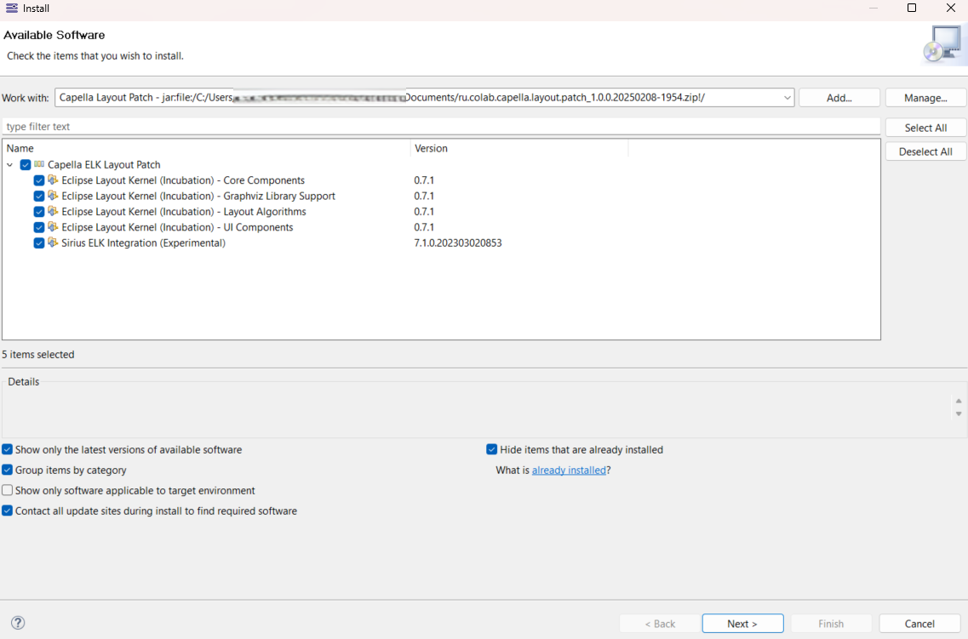
Task: Sort by the Version column header
Action: coord(518,148)
